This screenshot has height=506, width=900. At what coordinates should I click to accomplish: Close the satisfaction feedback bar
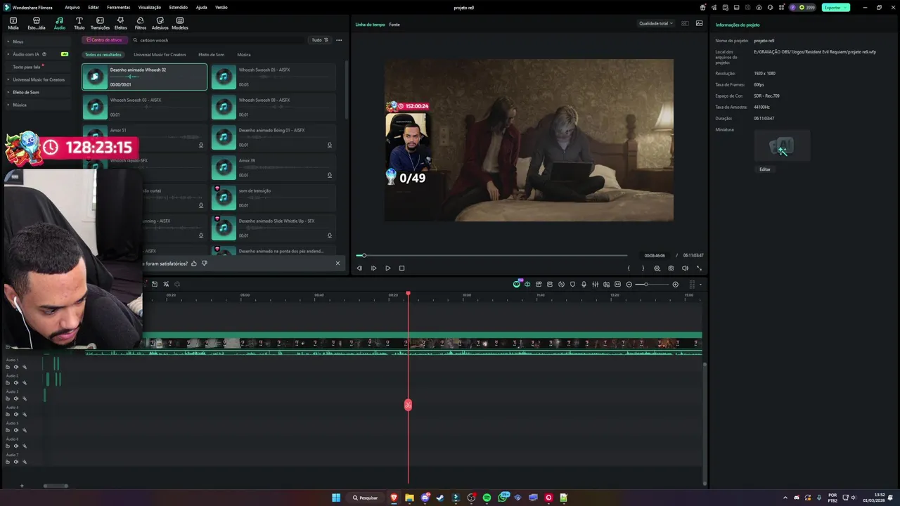337,264
